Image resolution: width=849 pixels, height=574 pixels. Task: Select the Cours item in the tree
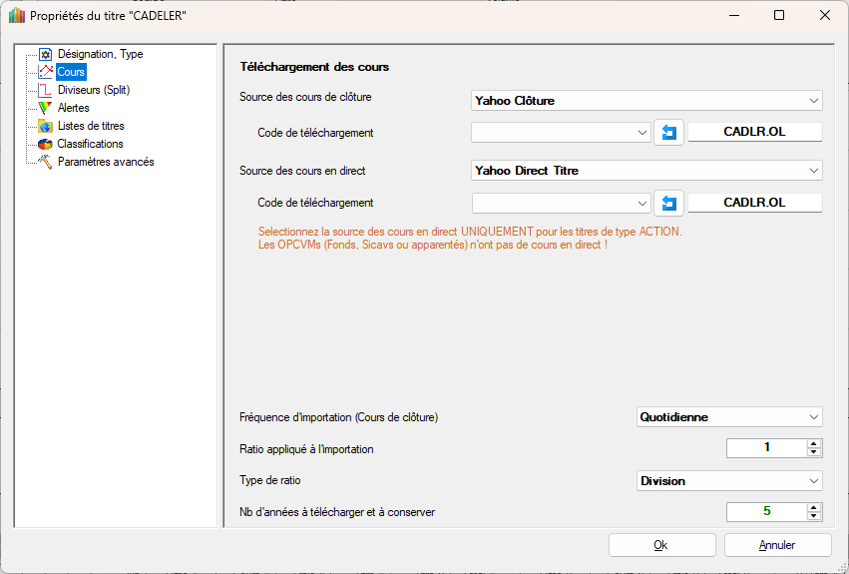(x=71, y=72)
